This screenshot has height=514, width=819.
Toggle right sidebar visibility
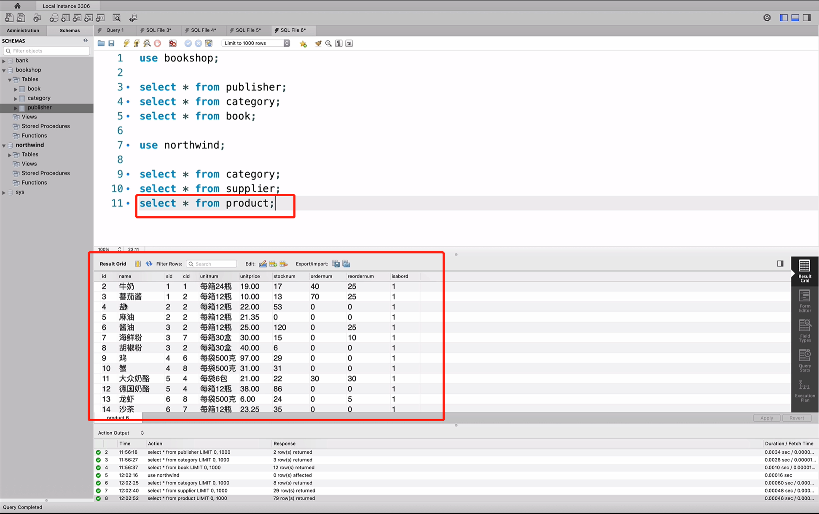pyautogui.click(x=807, y=18)
